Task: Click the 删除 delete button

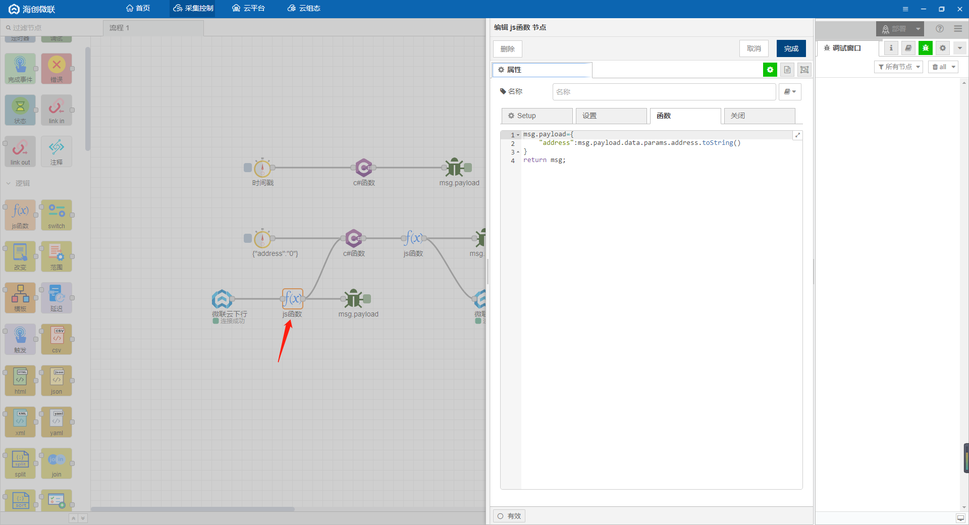Action: [508, 49]
